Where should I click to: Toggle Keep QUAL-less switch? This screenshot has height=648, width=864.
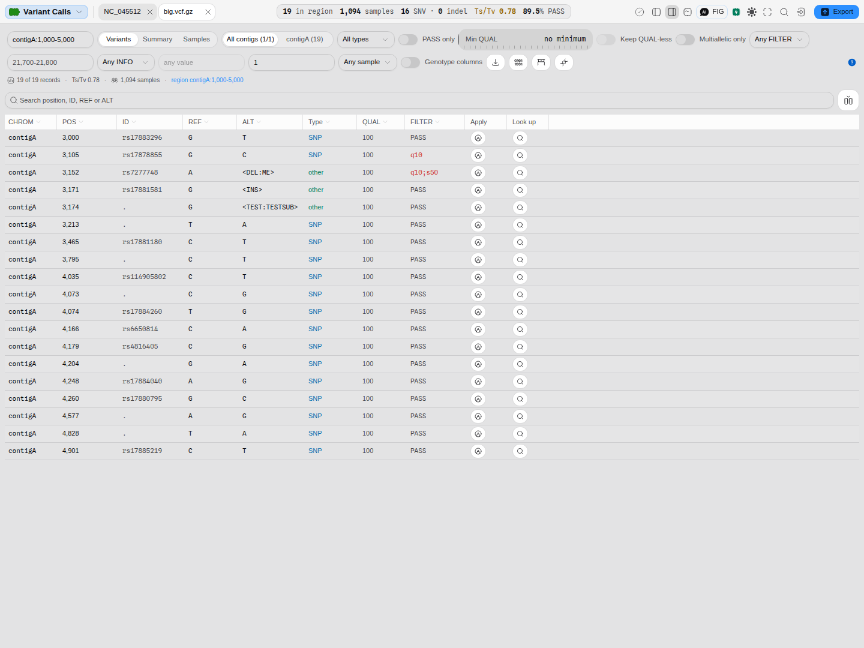tap(606, 40)
